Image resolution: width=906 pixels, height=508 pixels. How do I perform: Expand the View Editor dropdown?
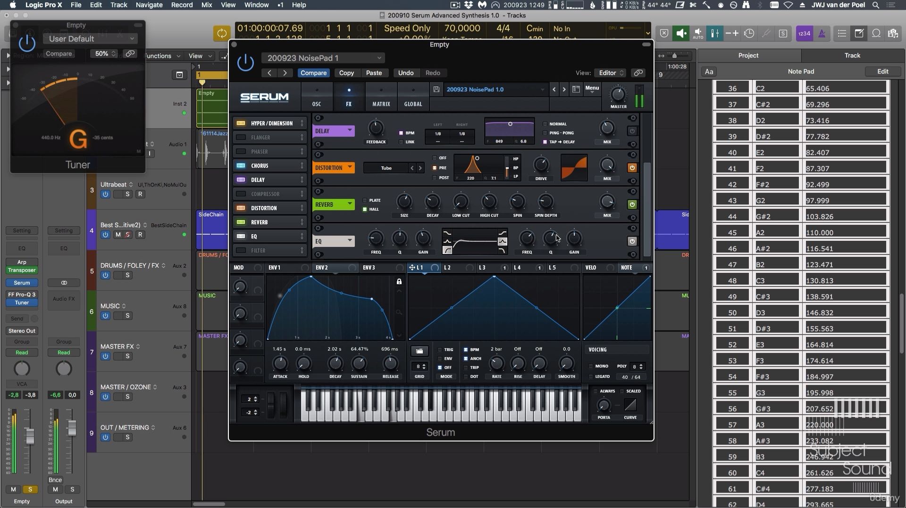pos(611,73)
